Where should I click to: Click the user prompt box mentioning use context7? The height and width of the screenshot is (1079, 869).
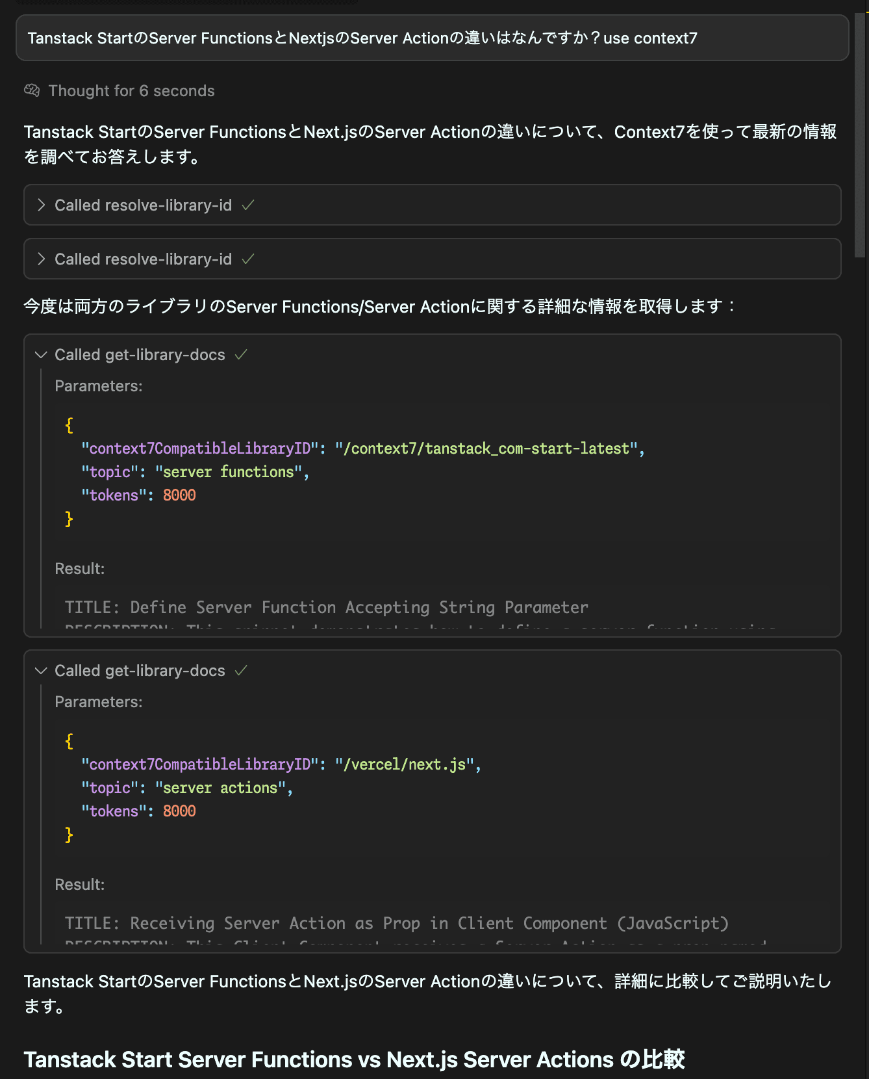[432, 38]
